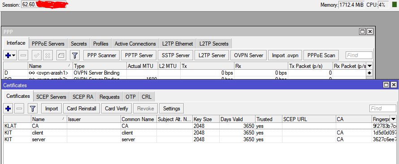The image size is (399, 164).
Task: Click the L2TP Server button
Action: tap(212, 55)
